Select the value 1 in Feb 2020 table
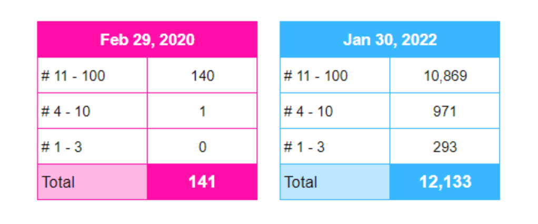Screen dimensions: 538x224 [203, 111]
